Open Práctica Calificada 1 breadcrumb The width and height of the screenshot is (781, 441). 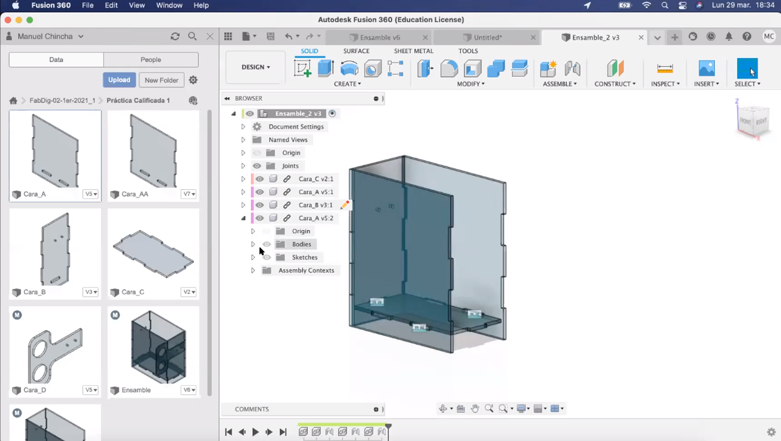coord(138,100)
